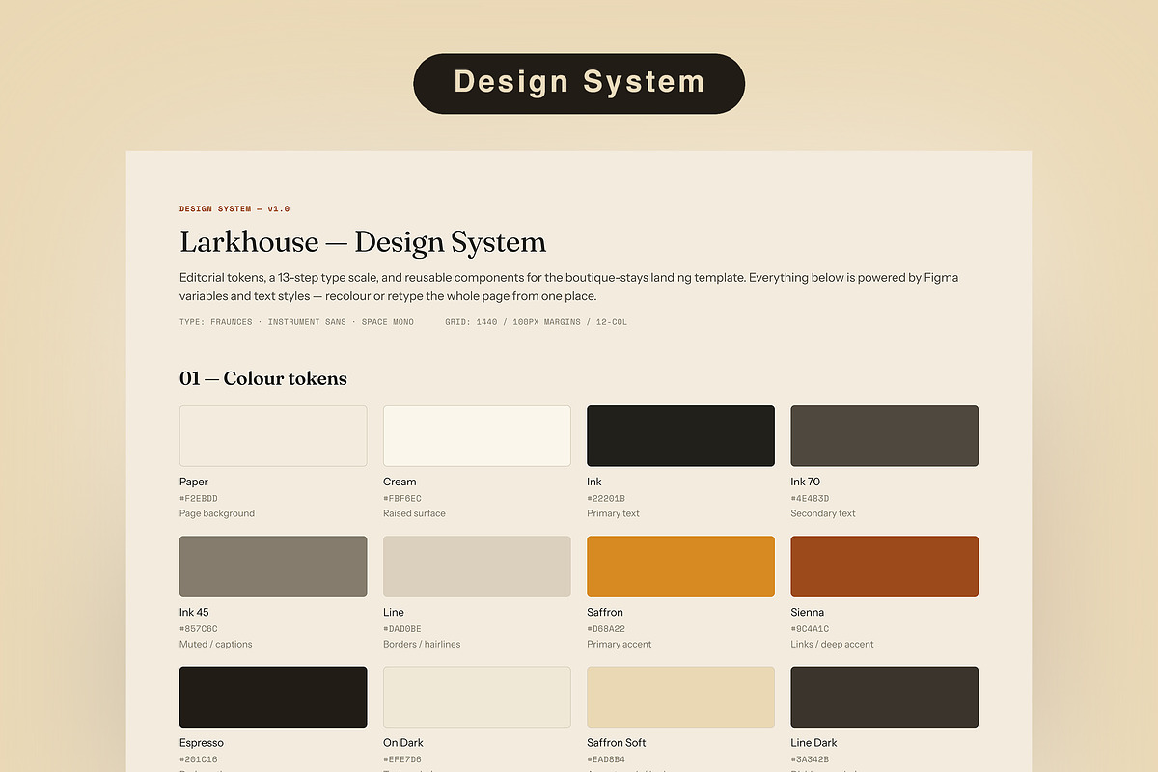The width and height of the screenshot is (1158, 772).
Task: Click the 'TYPE: FRAUNCES · INSTRUMENT SANS' meta text
Action: click(x=296, y=322)
